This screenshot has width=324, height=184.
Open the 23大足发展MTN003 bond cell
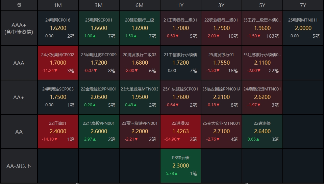coord(140,97)
